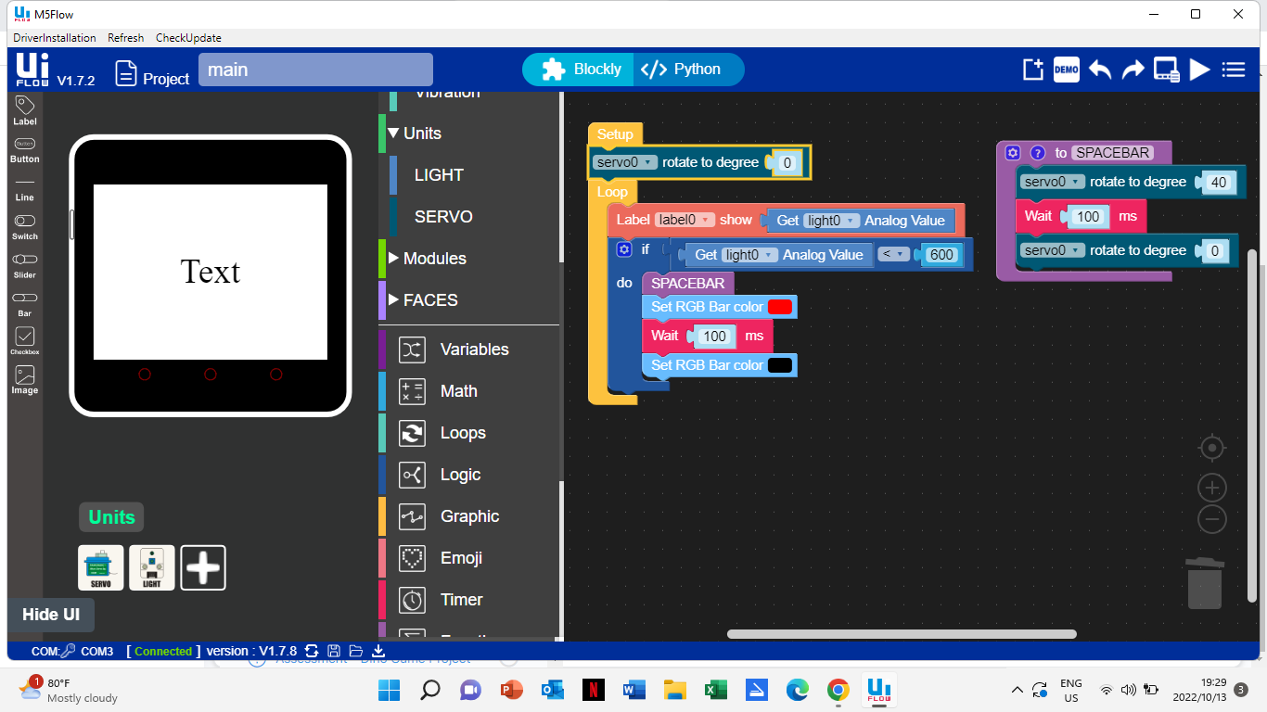The height and width of the screenshot is (712, 1267).
Task: Click the save icon in the status bar
Action: [334, 651]
